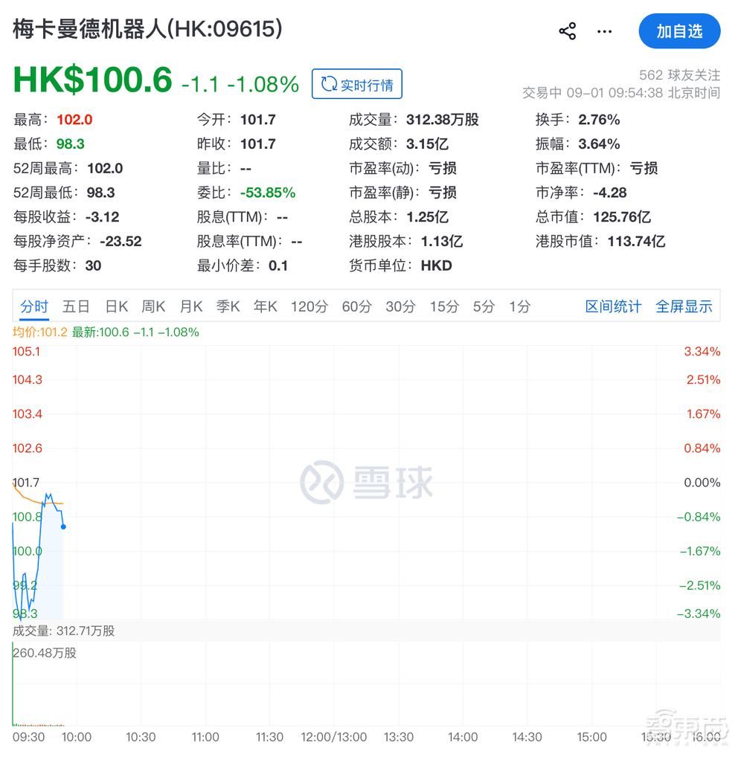Click the 3.34% right-axis label
This screenshot has width=744, height=760.
(702, 352)
